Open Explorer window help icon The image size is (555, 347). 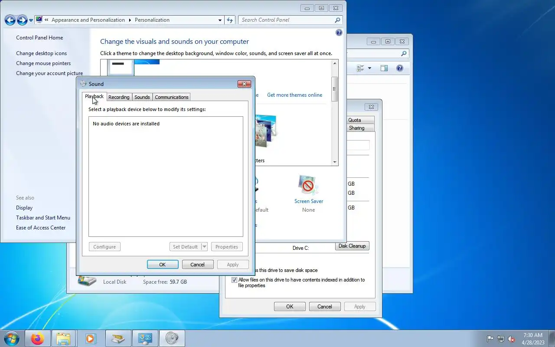tap(400, 68)
